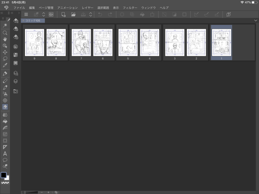Viewport: 259px width, 194px height.
Task: Open the help question mark icon
Action: 229,14
